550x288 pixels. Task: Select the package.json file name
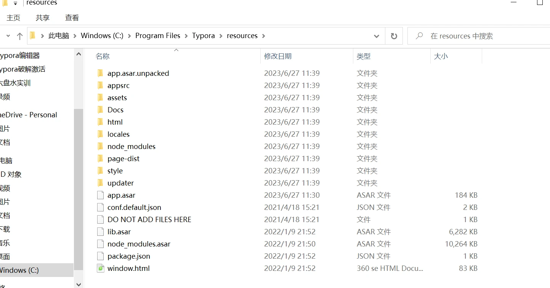129,256
